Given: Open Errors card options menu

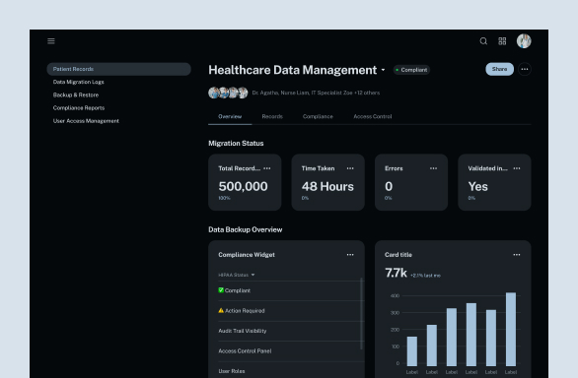Looking at the screenshot, I should coord(434,168).
